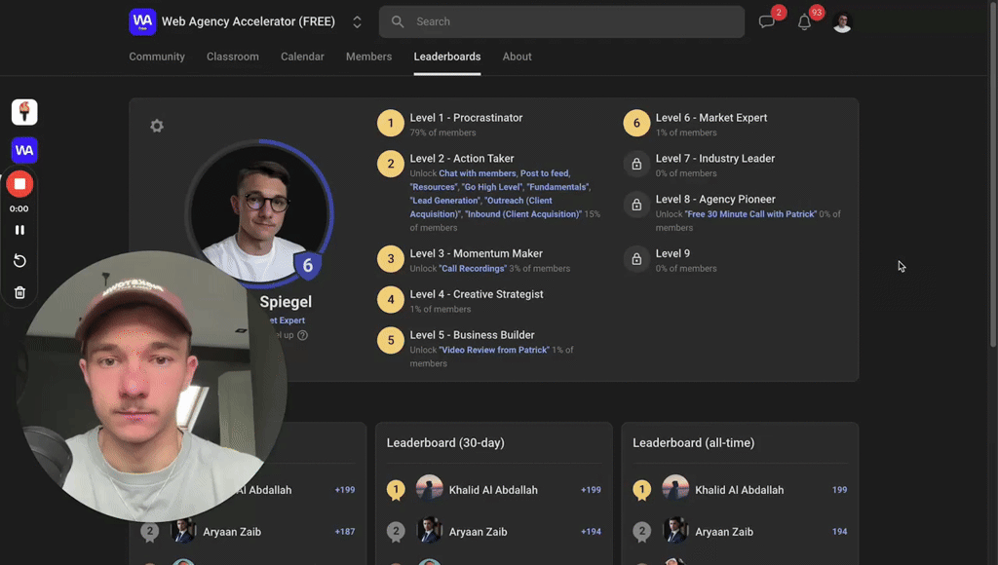Click the Level 2 badge circle
Viewport: 998px width, 565px height.
pos(391,164)
